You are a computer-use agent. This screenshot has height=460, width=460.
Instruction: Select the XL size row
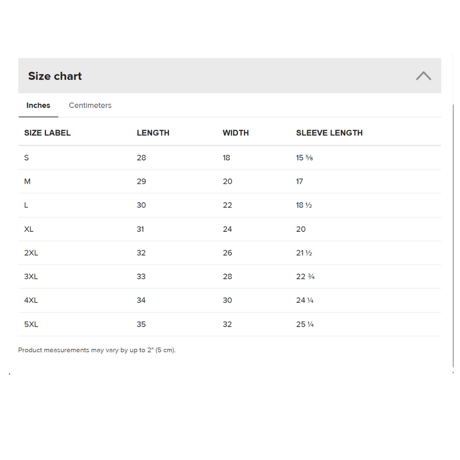point(29,229)
